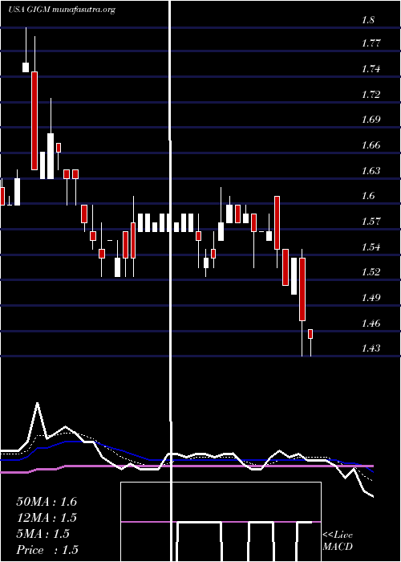Click the last small red candle near 1.46
This screenshot has height=562, width=401.
[310, 334]
